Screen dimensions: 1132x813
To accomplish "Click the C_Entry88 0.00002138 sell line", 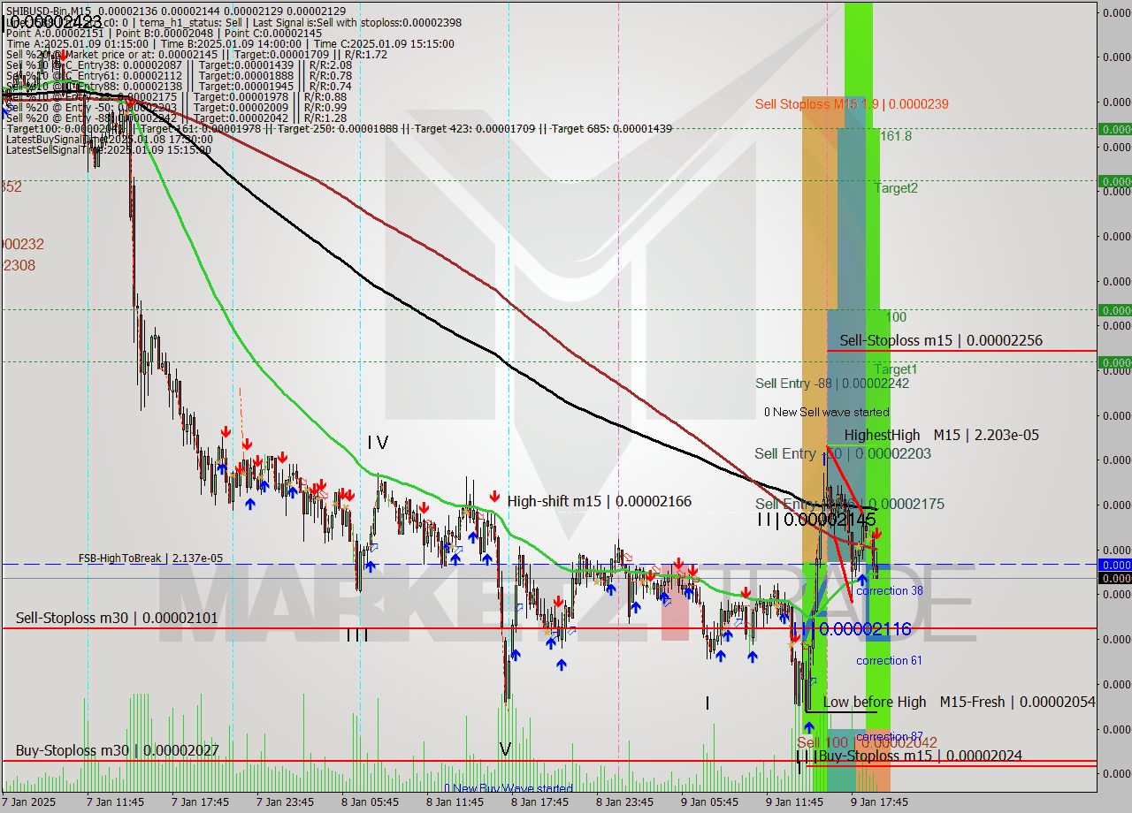I will click(179, 87).
